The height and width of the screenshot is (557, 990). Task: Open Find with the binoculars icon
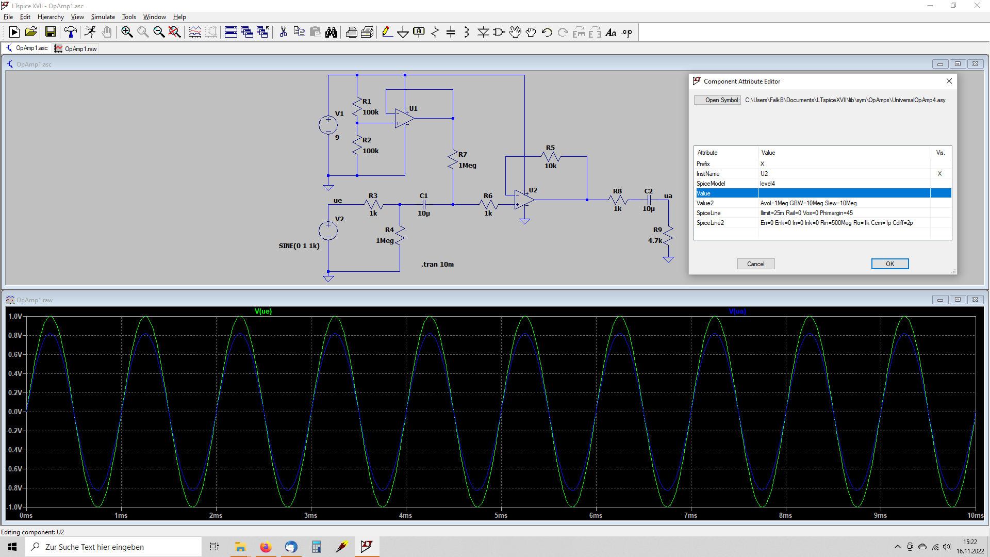click(x=331, y=32)
